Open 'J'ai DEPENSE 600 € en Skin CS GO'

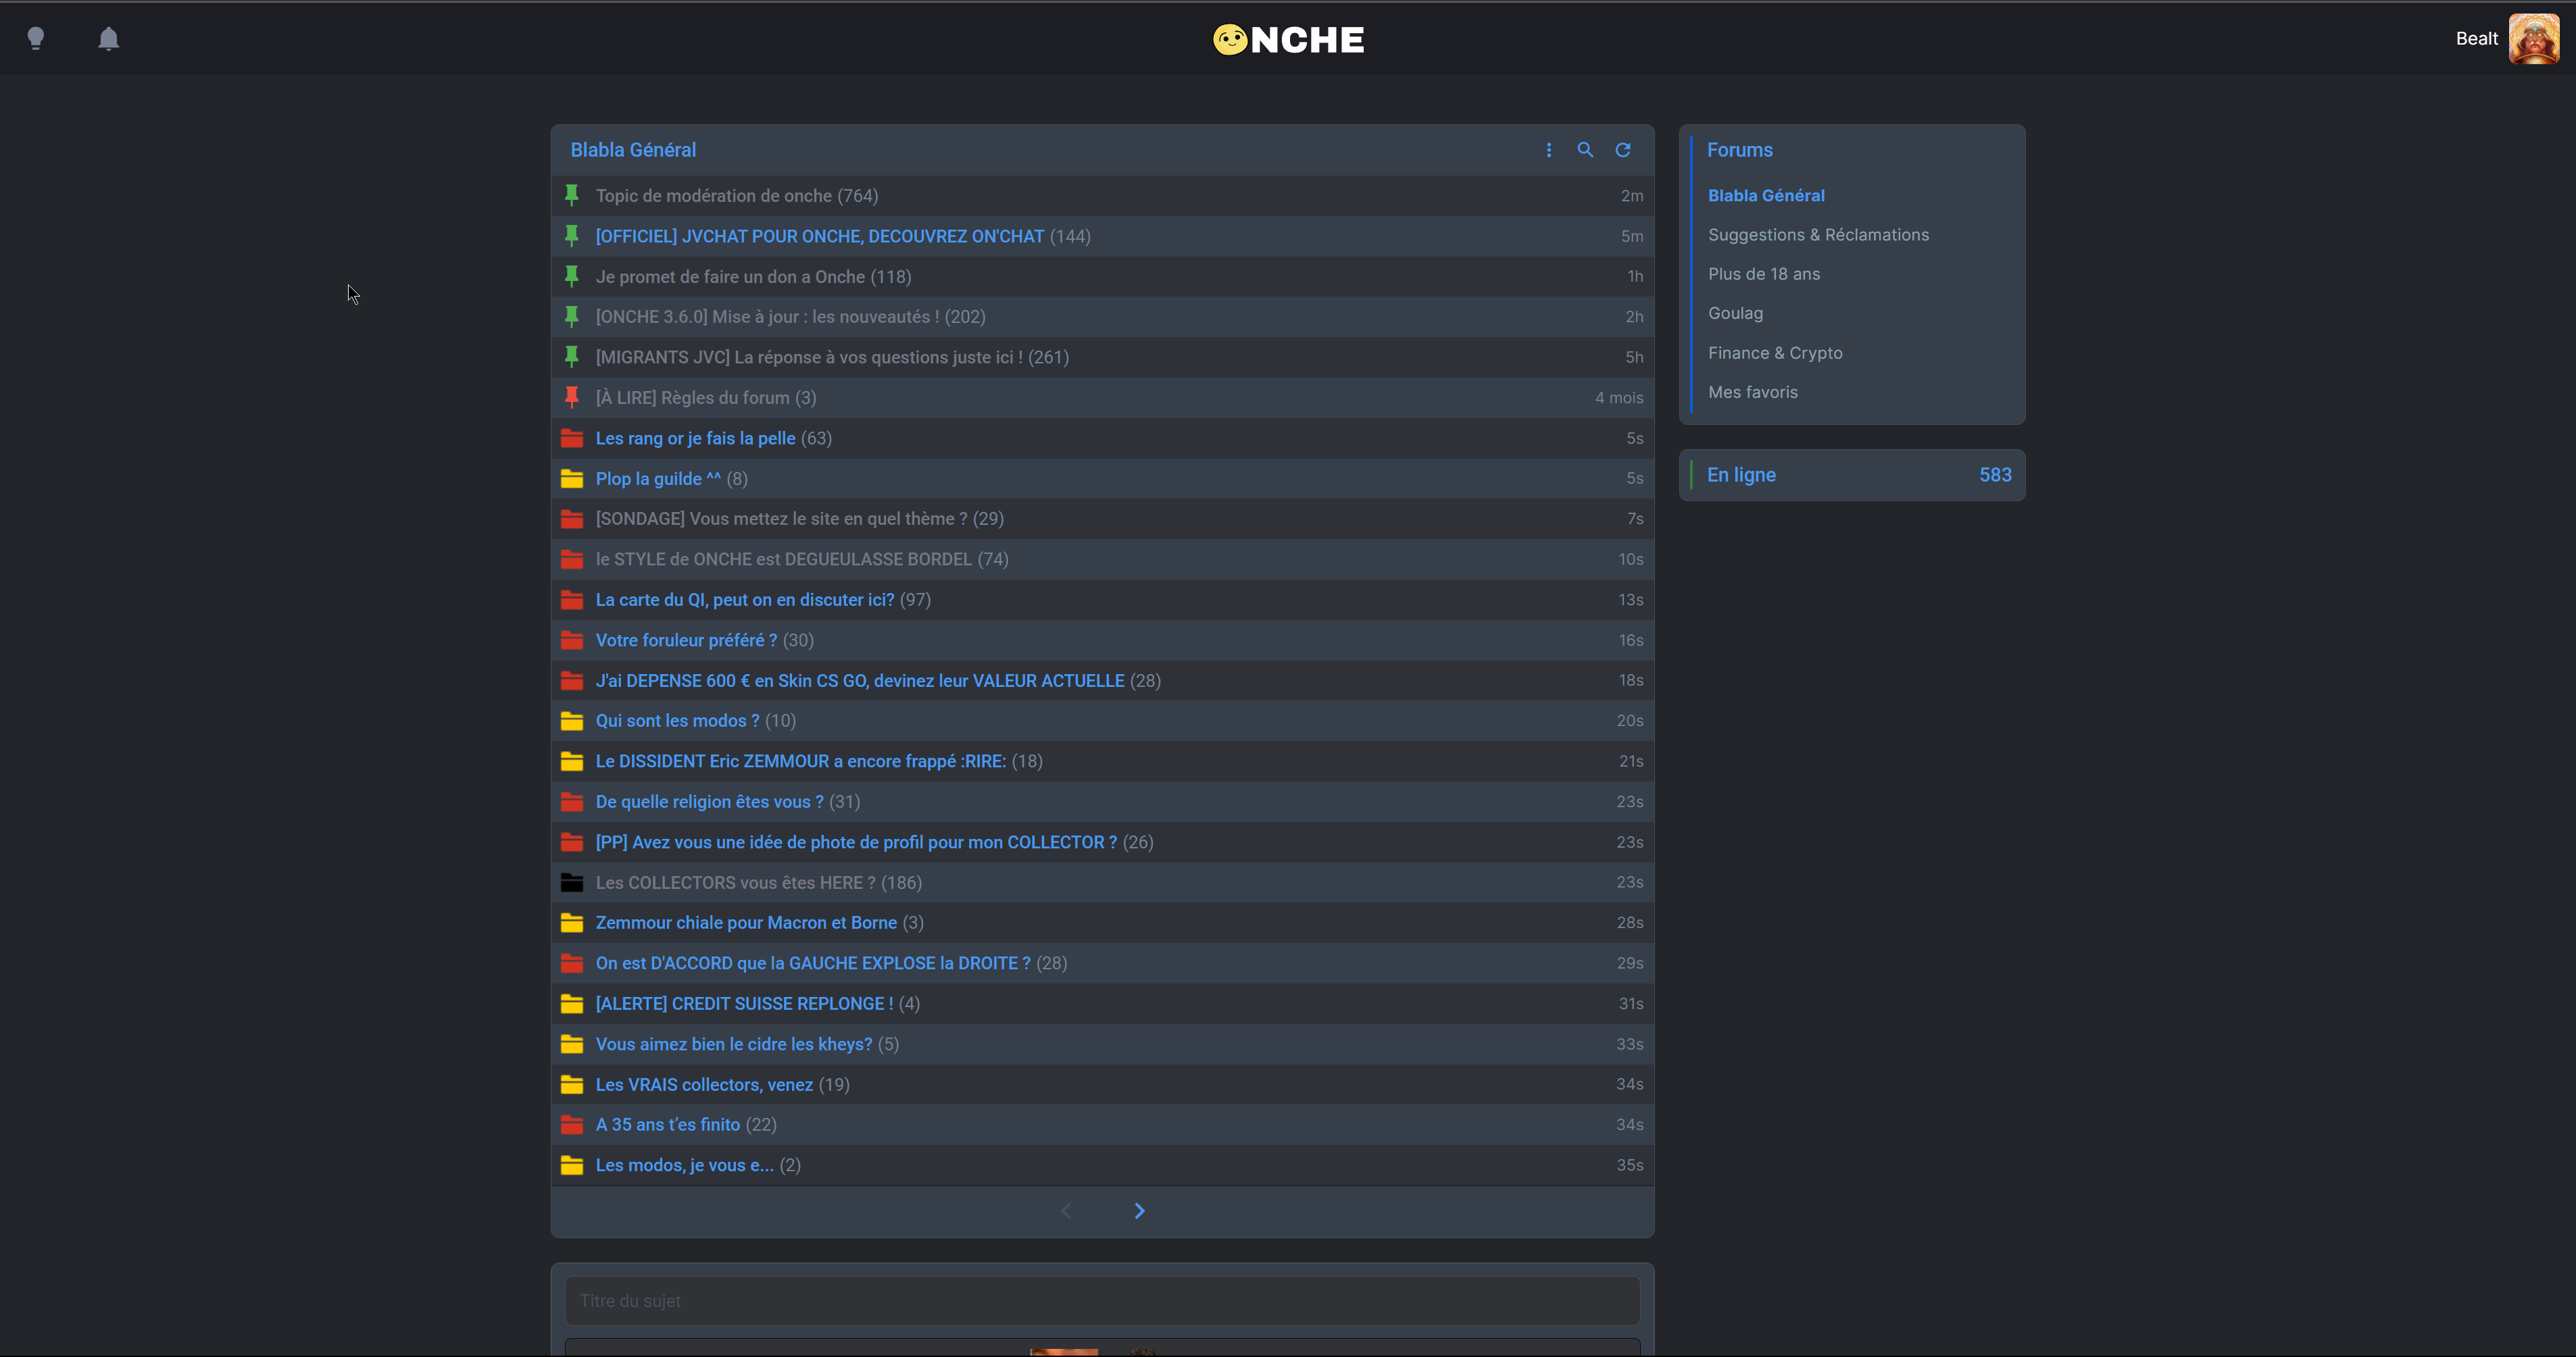tap(859, 680)
